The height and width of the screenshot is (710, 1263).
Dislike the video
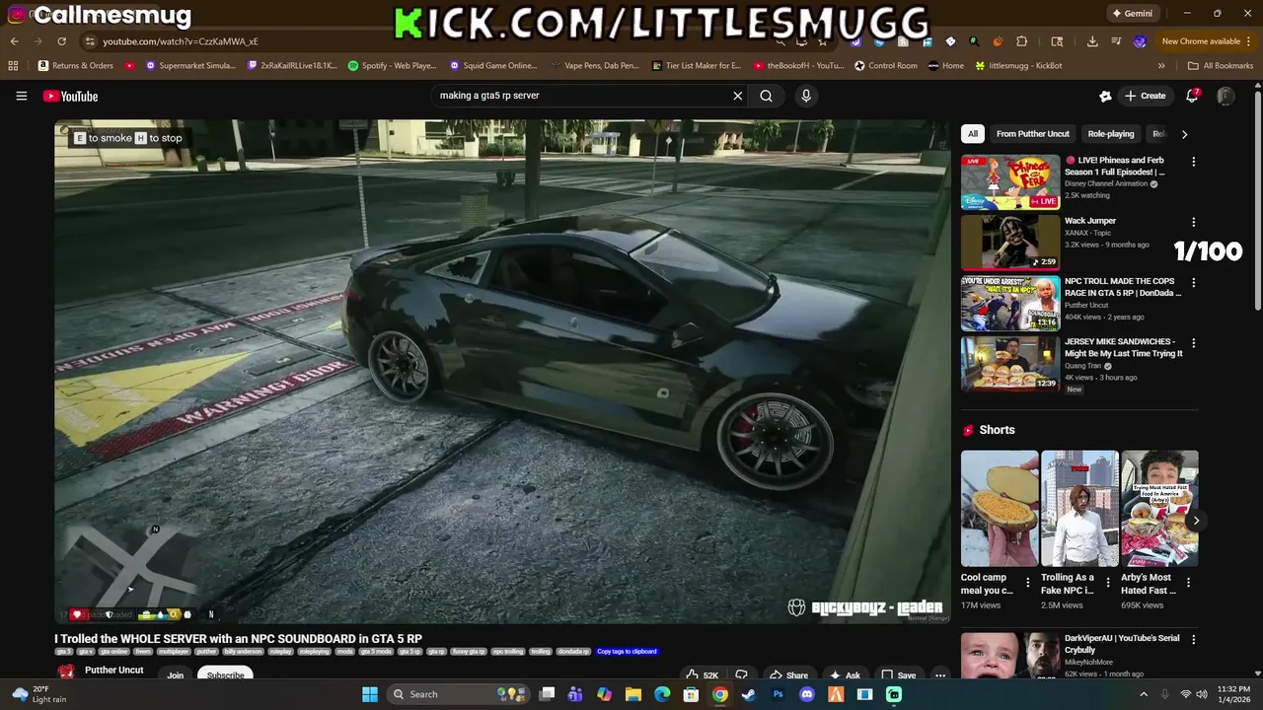click(741, 675)
